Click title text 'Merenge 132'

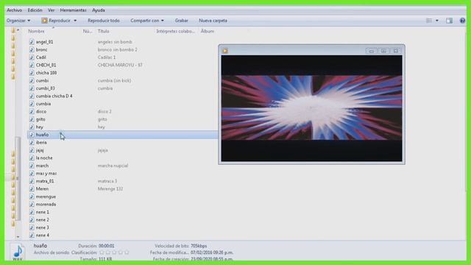(110, 188)
